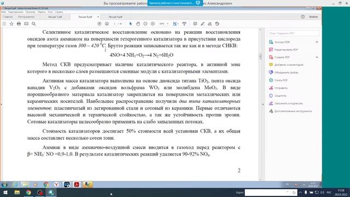Click the tools search field in the right panel
350x197 pixels.
tap(293, 33)
